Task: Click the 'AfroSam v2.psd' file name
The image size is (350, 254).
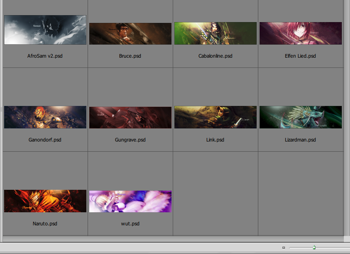Action: pos(45,56)
